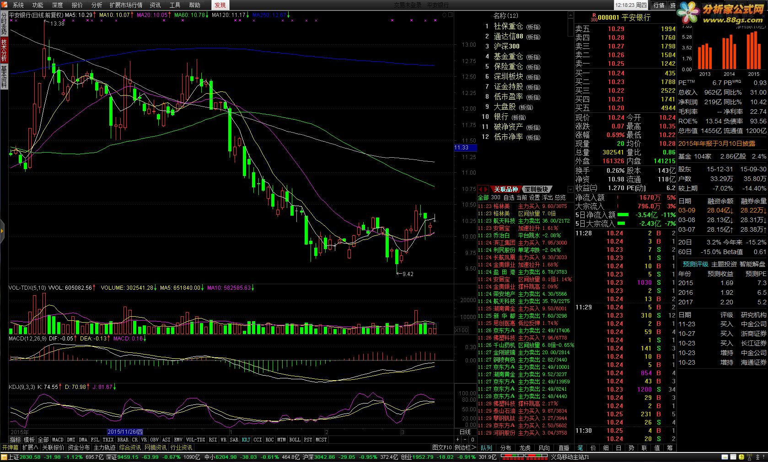Image resolution: width=768 pixels, height=462 pixels.
Task: Click the R300 marker before 000001
Action: point(594,17)
